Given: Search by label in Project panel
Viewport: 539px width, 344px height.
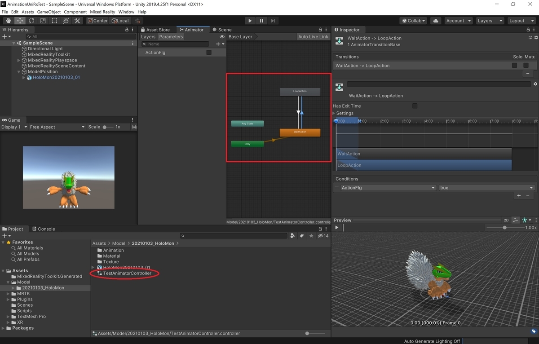Looking at the screenshot, I should point(302,236).
